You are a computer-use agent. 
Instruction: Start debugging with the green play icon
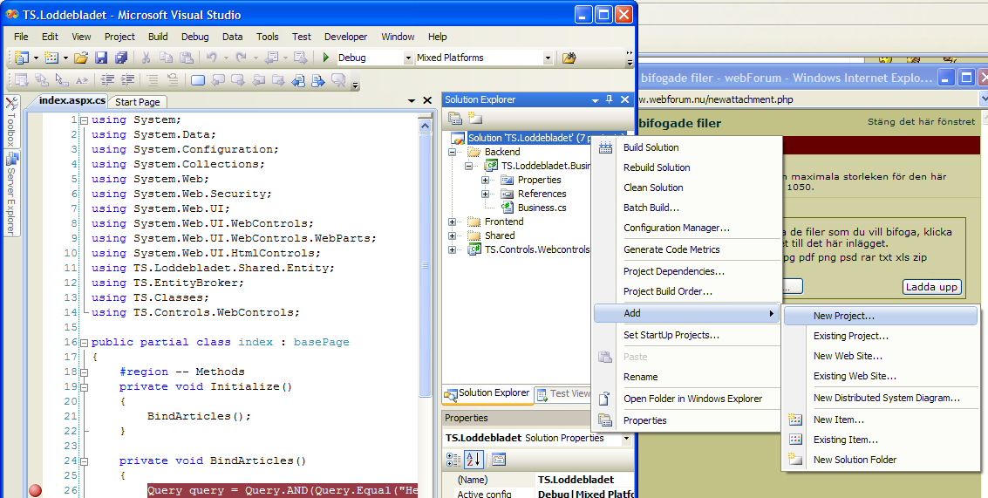[x=326, y=58]
